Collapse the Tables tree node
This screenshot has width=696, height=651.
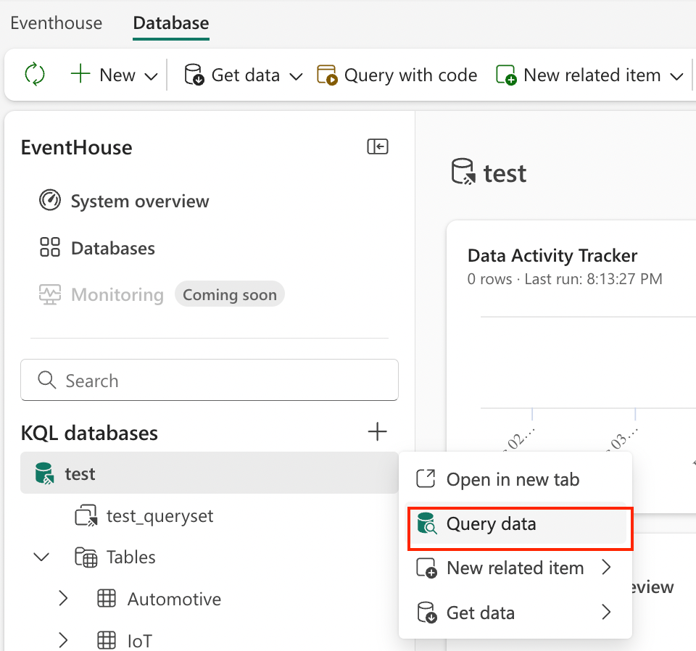42,557
